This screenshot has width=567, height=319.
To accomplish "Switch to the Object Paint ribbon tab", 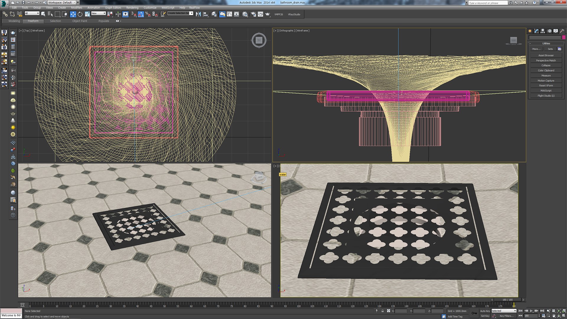I will tap(79, 21).
